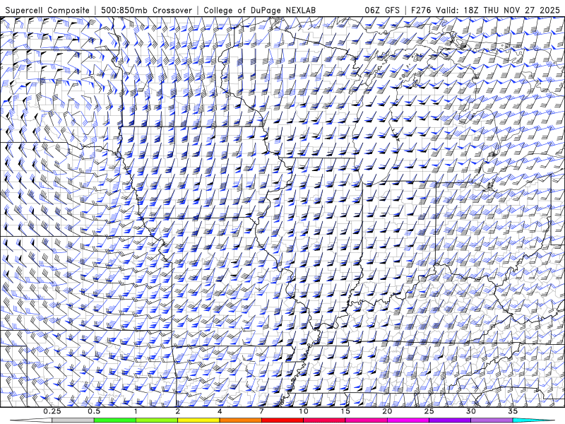Select the gray color bar segment
565x424 pixels.
pos(73,420)
